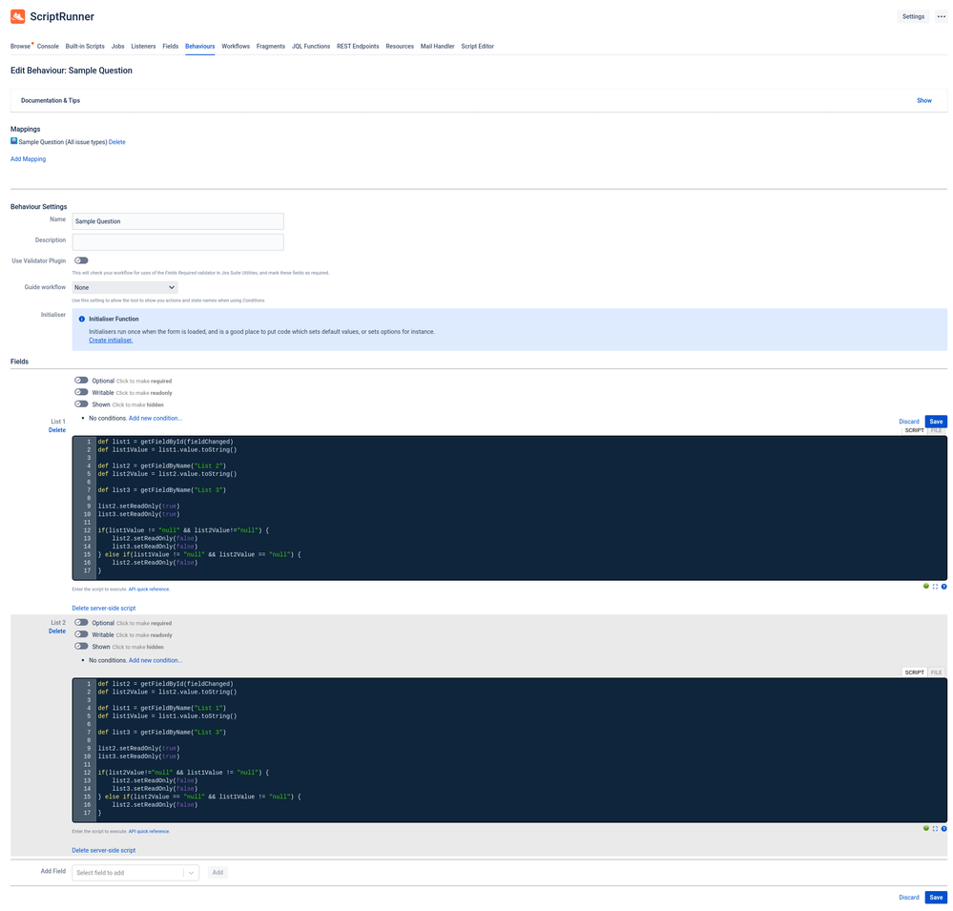Image resolution: width=953 pixels, height=911 pixels.
Task: Open fullscreen view of List 1 script editor
Action: coord(935,586)
